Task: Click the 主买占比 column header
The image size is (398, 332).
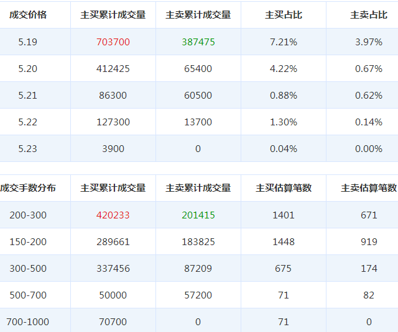Action: tap(284, 15)
